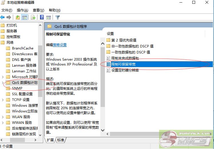Click the Export list toolbar icon

[x=33, y=17]
